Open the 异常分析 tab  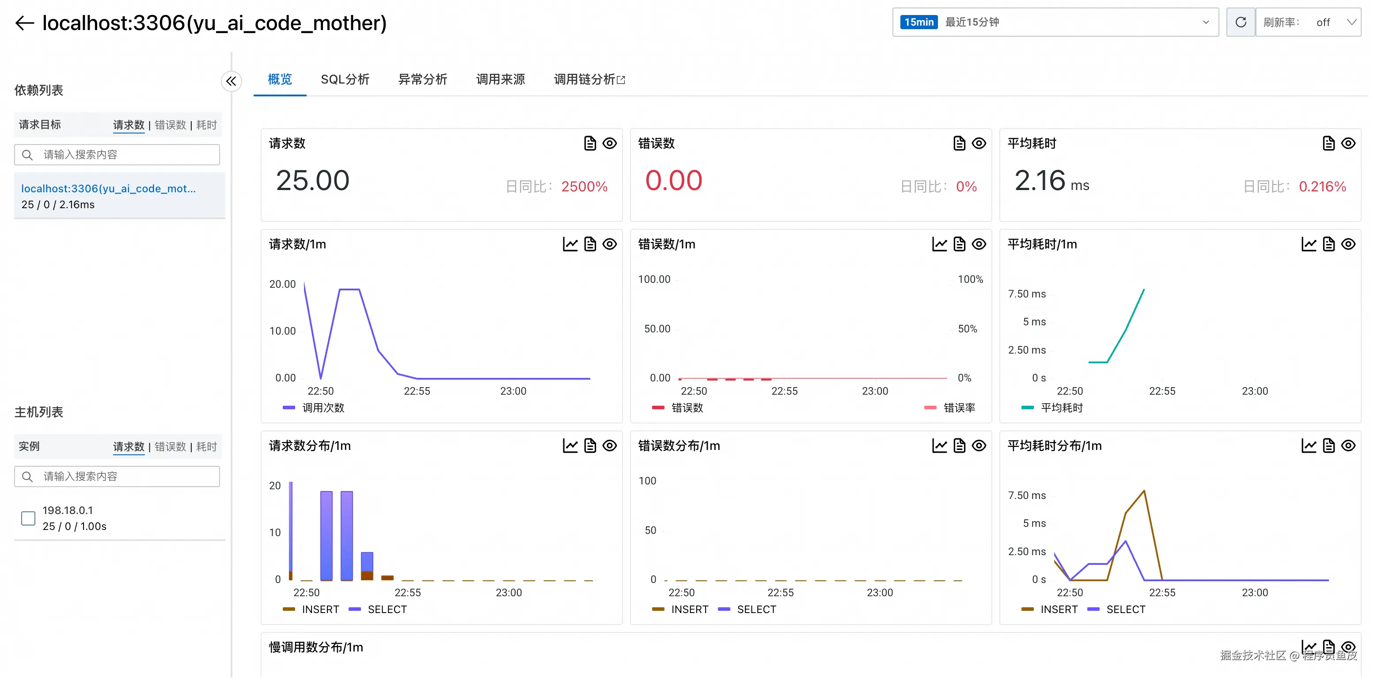[422, 80]
